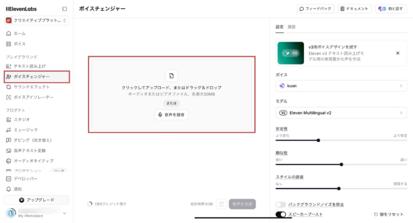The height and width of the screenshot is (223, 413).
Task: Open ミュージック in the sidebar
Action: [x=25, y=130]
